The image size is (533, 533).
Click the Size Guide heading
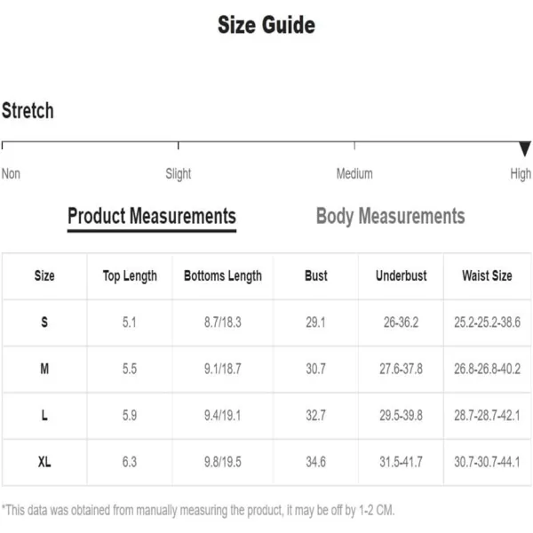(266, 25)
